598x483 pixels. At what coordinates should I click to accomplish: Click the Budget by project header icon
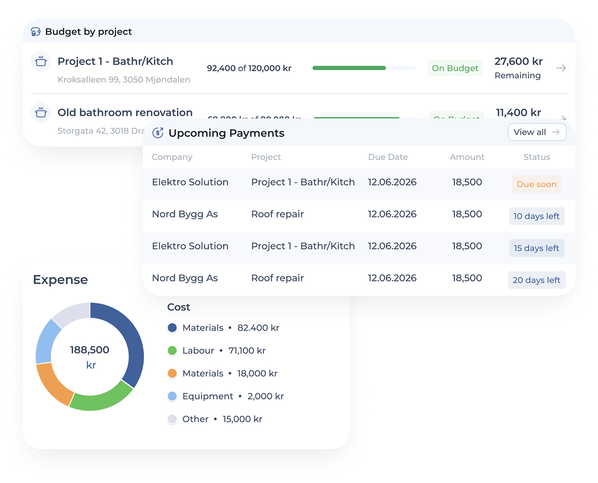click(36, 32)
